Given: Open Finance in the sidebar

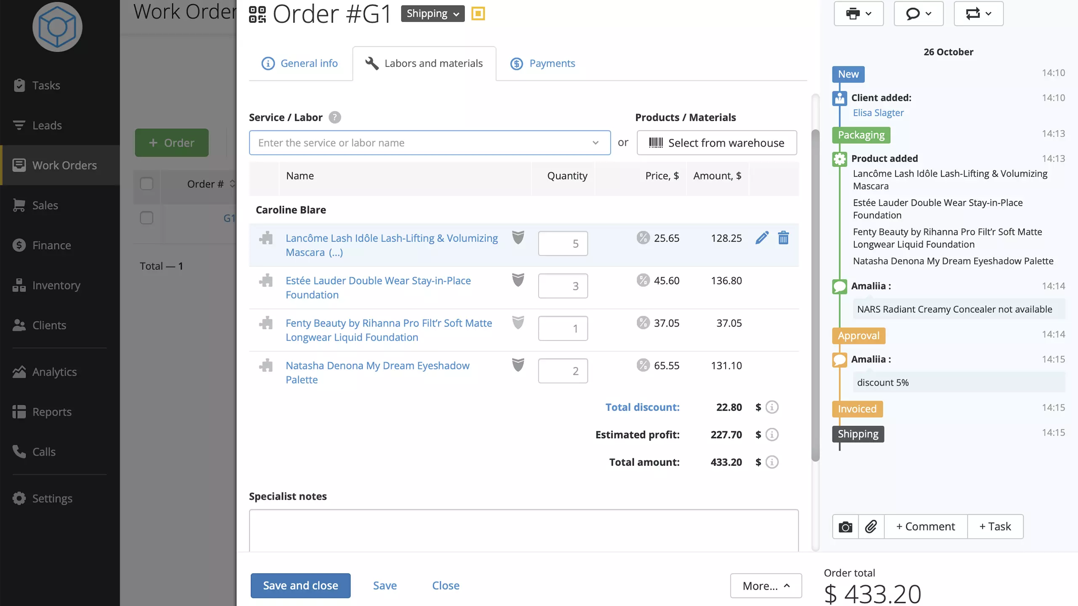Looking at the screenshot, I should (60, 245).
